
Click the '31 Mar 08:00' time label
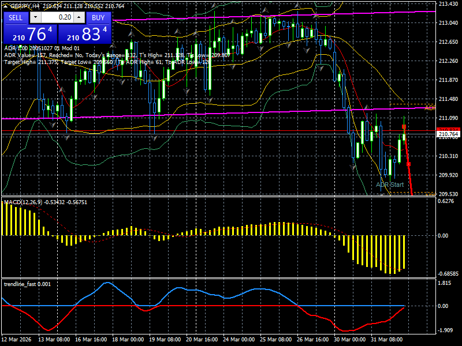pyautogui.click(x=387, y=340)
